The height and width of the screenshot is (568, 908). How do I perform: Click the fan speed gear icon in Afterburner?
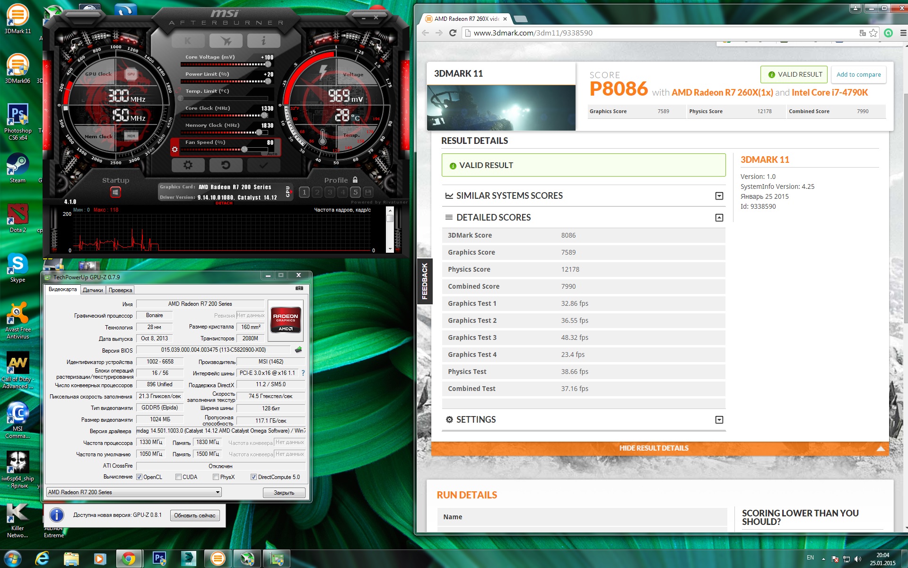[x=175, y=150]
